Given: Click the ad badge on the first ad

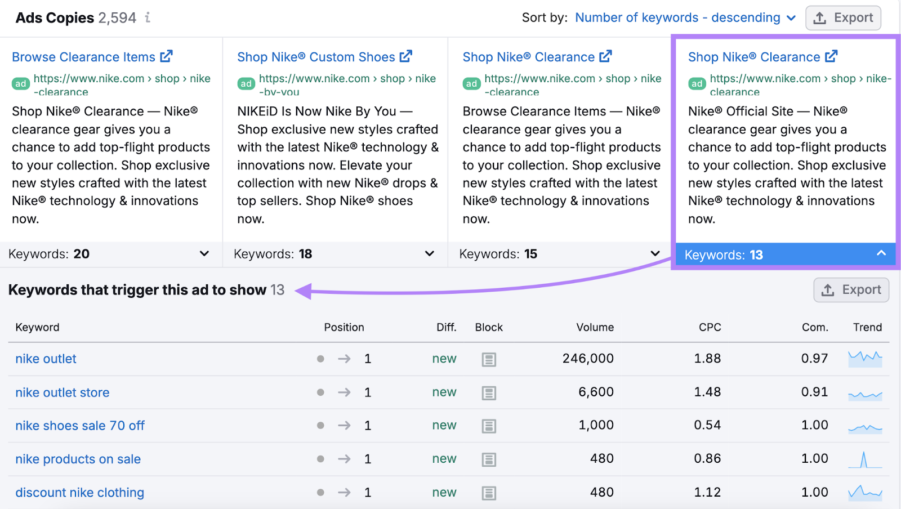Looking at the screenshot, I should pos(20,83).
